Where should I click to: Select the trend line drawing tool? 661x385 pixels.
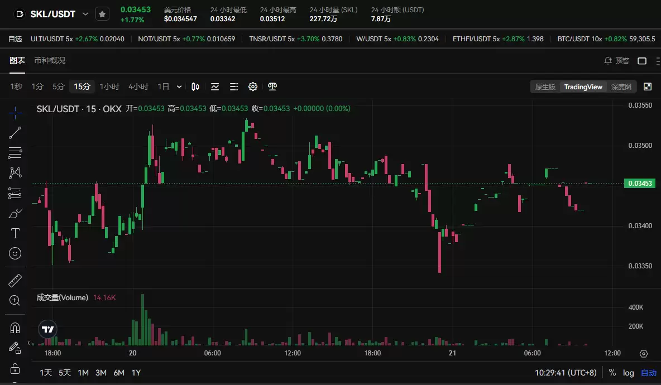click(x=15, y=133)
